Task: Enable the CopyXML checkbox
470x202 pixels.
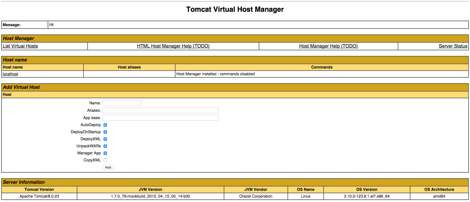Action: click(x=105, y=160)
